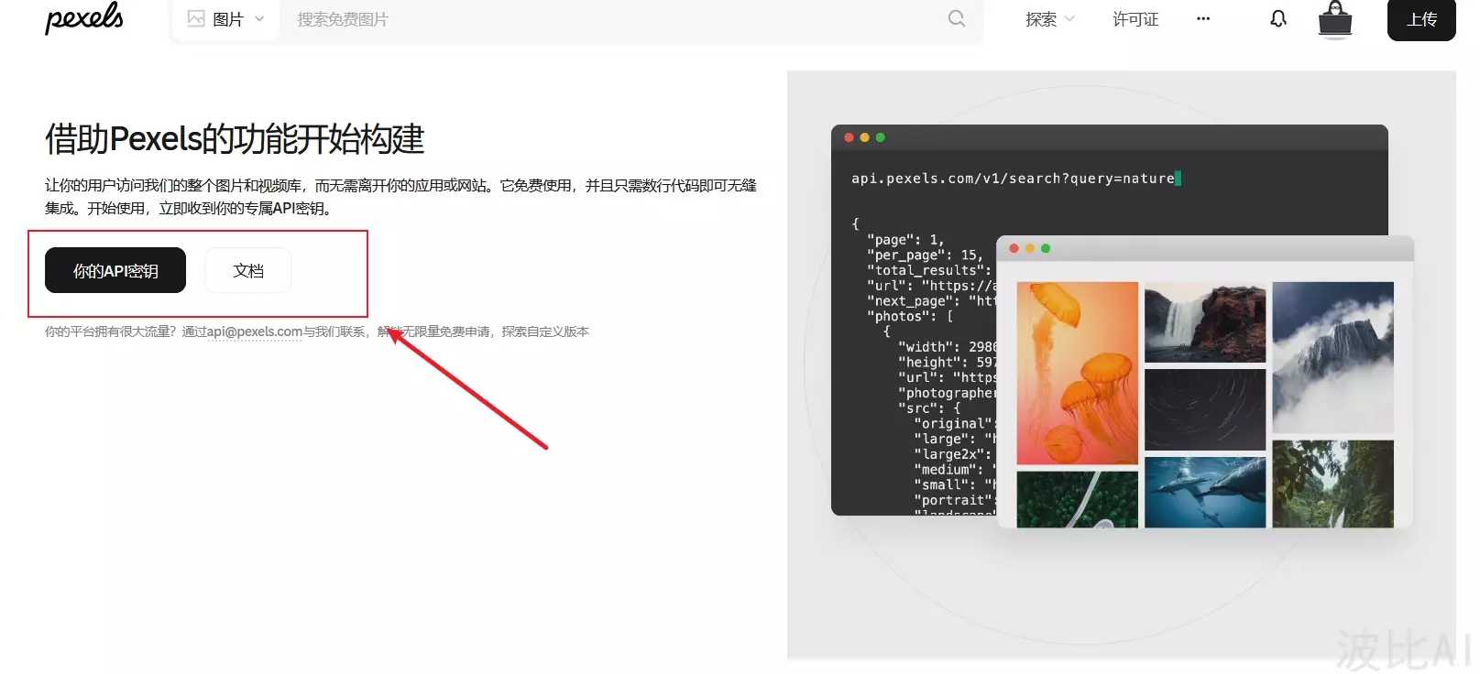The width and height of the screenshot is (1480, 674).
Task: Click the magnifier search icon
Action: pyautogui.click(x=957, y=18)
